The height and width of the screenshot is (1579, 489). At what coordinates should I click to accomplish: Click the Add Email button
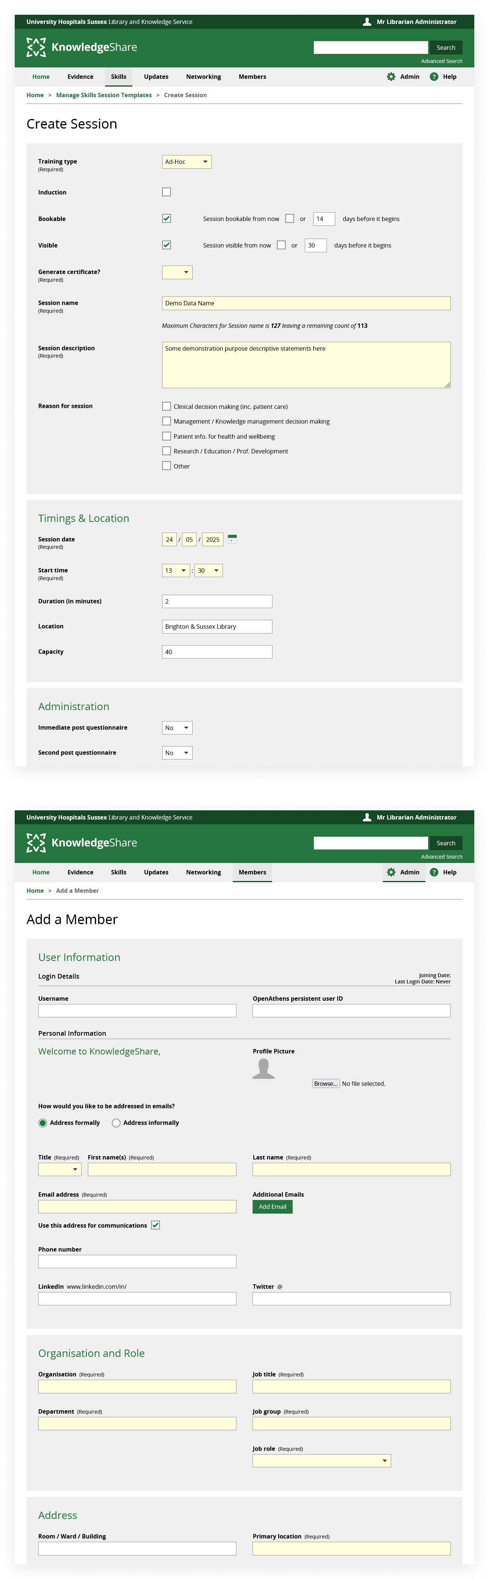[x=272, y=1206]
